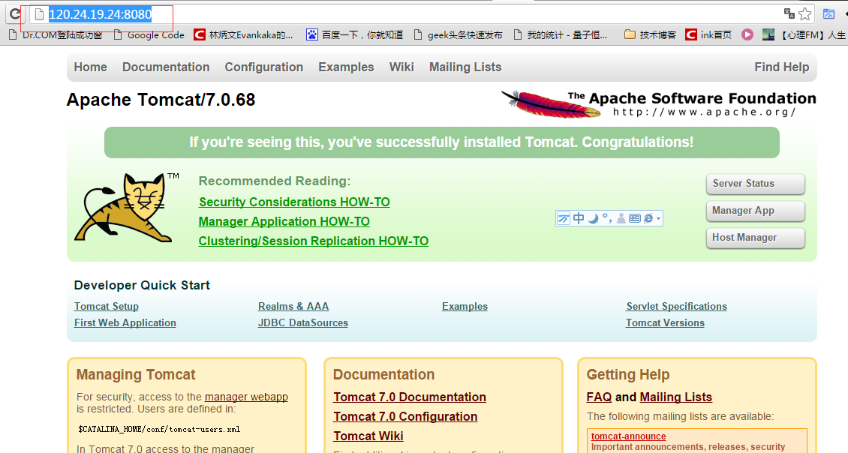Click the IE-style icon on IME toolbar
The image size is (848, 453).
coord(648,218)
